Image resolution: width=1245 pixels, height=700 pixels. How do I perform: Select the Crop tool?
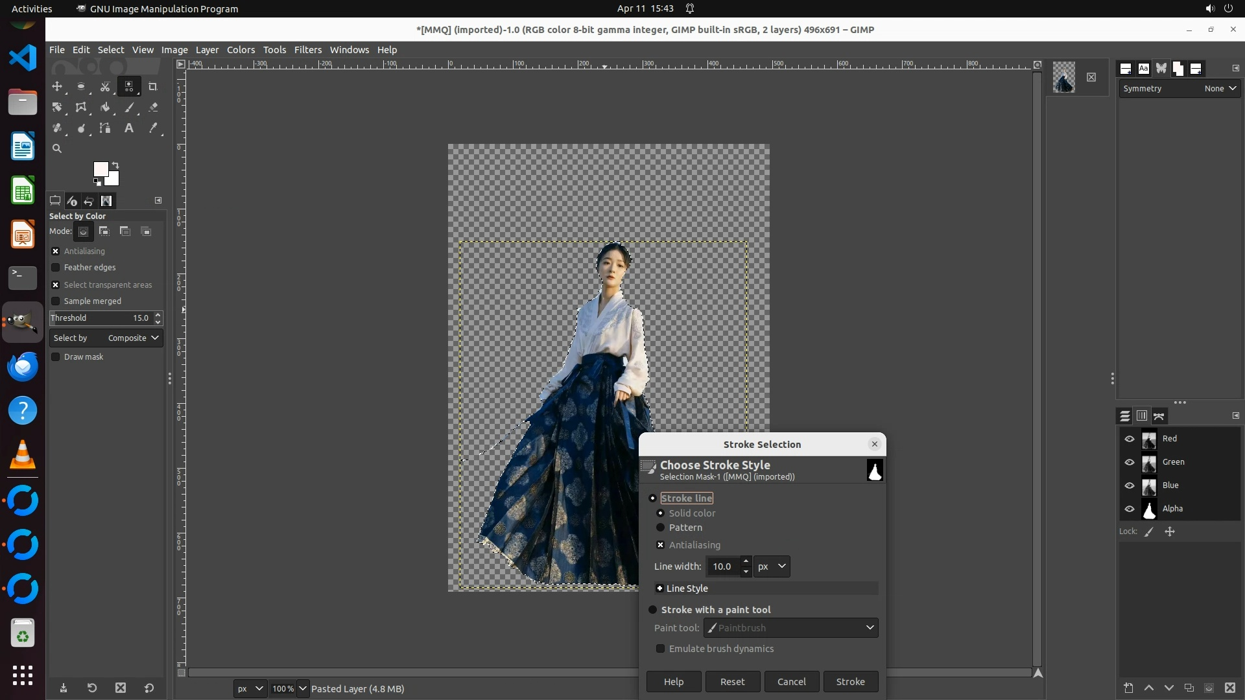pos(153,86)
